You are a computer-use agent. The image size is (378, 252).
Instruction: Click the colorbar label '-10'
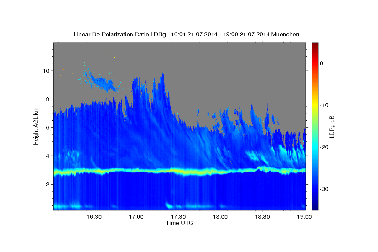324,105
